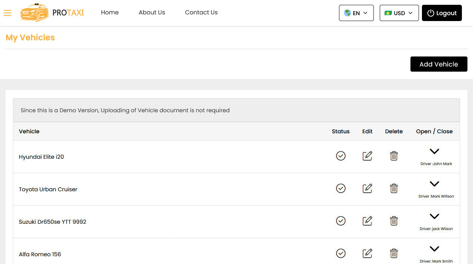Delete the Alfa Romeo 156 vehicle

[394, 253]
